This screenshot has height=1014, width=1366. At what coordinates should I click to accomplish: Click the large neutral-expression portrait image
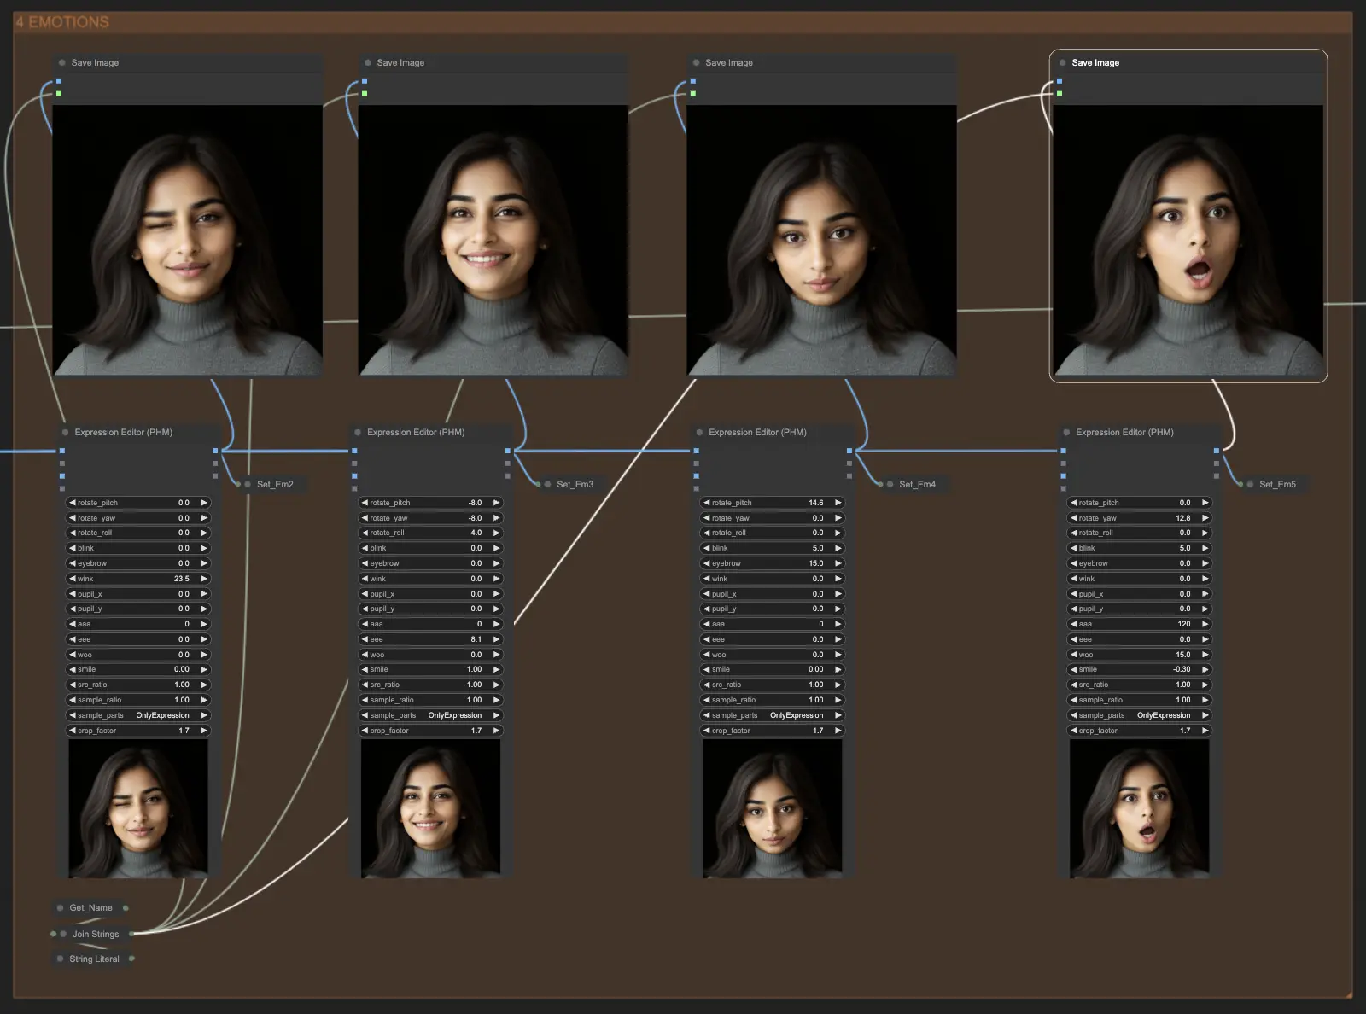tap(821, 240)
